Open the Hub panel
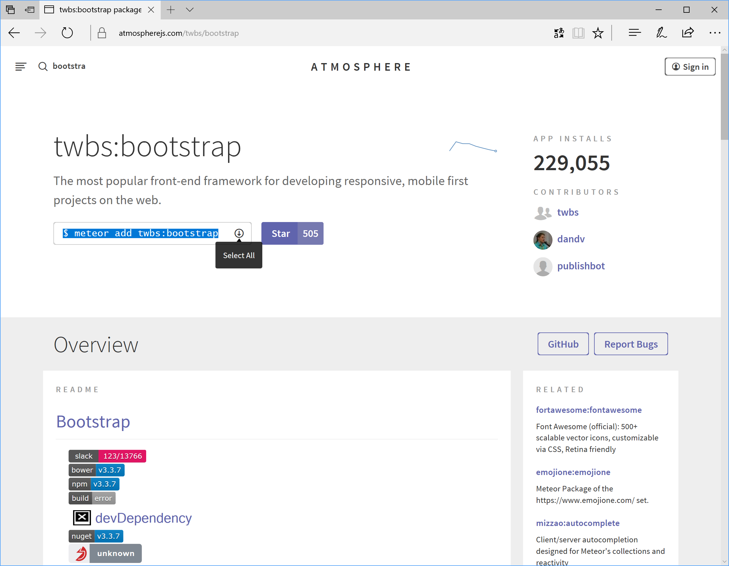The height and width of the screenshot is (566, 729). coord(634,32)
